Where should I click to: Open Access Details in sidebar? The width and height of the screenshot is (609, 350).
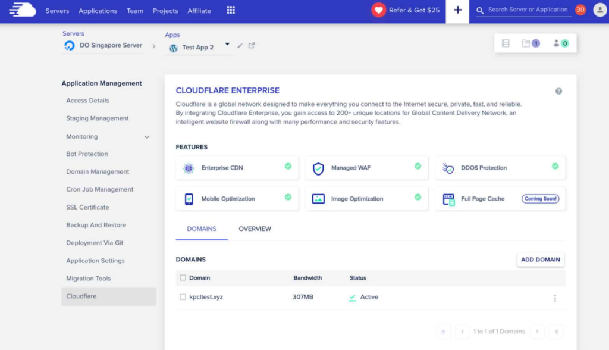pos(87,101)
